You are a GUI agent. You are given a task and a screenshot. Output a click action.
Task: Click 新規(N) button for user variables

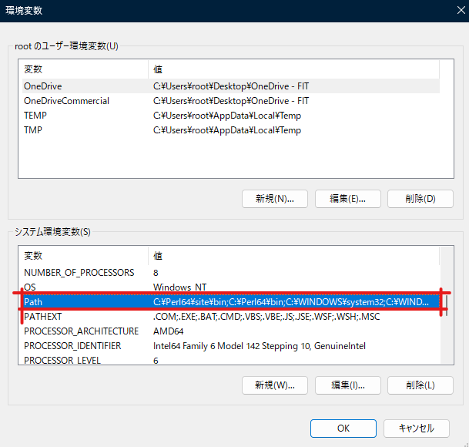click(x=275, y=198)
